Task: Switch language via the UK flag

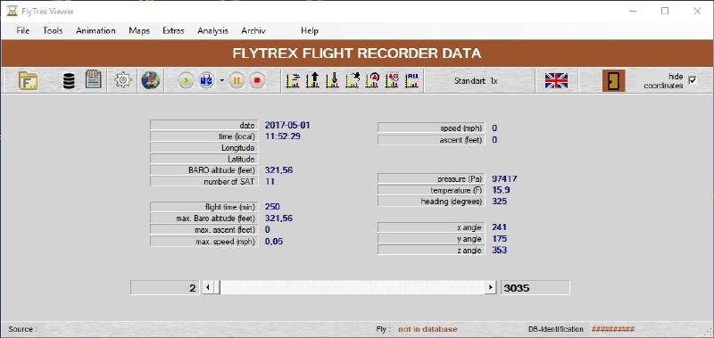Action: [556, 81]
